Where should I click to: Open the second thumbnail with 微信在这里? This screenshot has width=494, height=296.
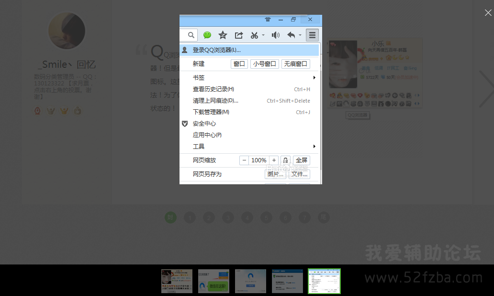click(x=213, y=281)
